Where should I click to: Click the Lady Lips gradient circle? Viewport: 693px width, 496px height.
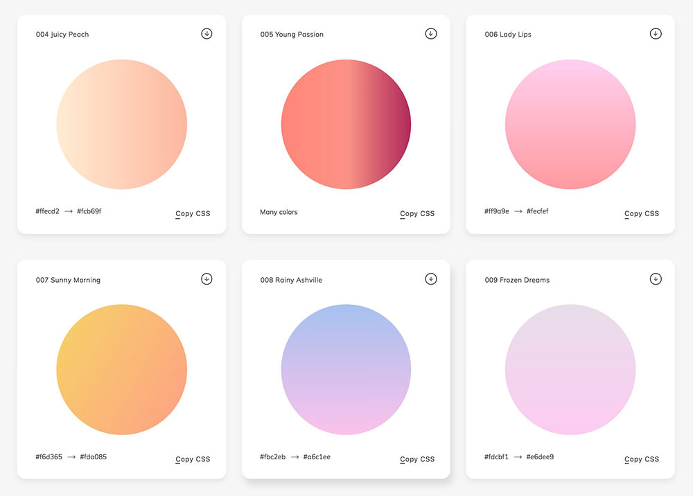pos(570,125)
